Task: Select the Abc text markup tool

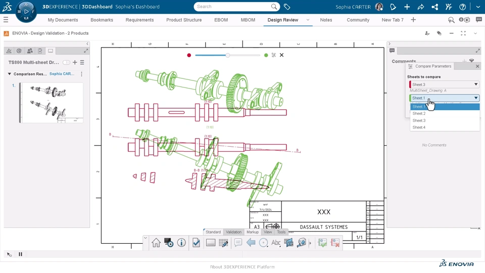Action: click(276, 243)
